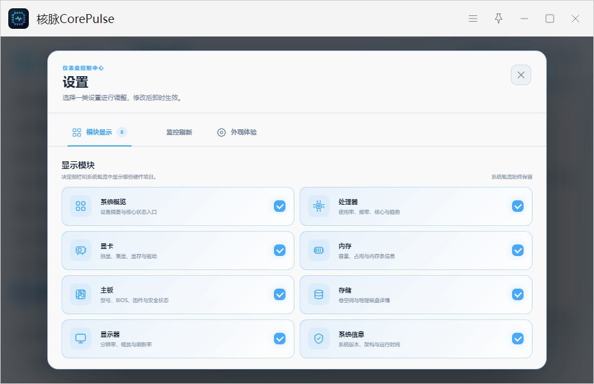Click the count badge on 模块显示 tab
This screenshot has height=384, width=594.
[122, 132]
